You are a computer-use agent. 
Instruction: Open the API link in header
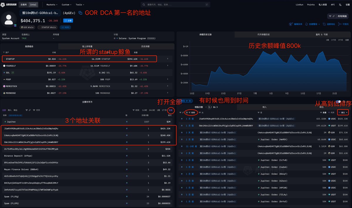click(x=333, y=5)
